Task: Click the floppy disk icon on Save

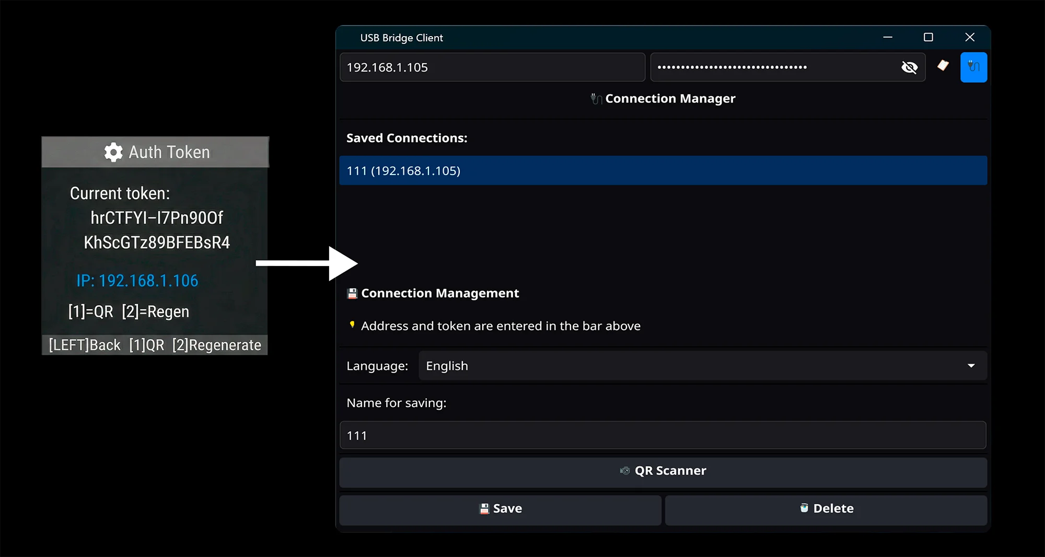Action: coord(483,508)
